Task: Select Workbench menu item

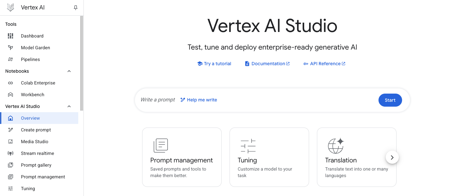Action: (x=39, y=95)
